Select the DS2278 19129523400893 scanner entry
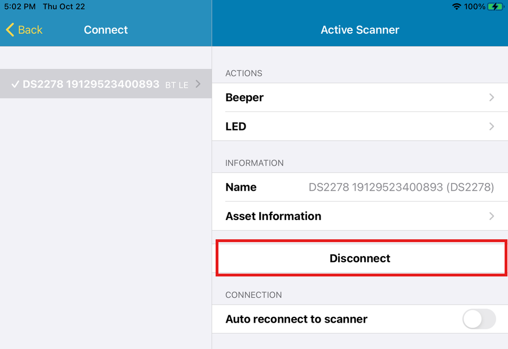This screenshot has width=508, height=349. tap(91, 84)
